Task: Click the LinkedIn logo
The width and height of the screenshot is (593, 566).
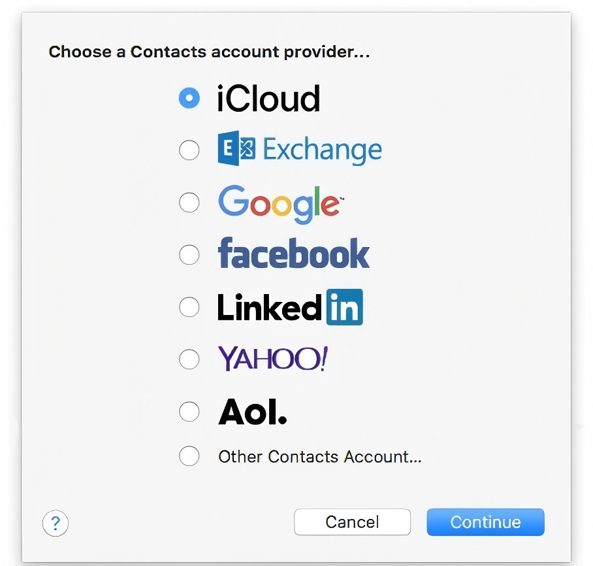Action: click(x=289, y=307)
